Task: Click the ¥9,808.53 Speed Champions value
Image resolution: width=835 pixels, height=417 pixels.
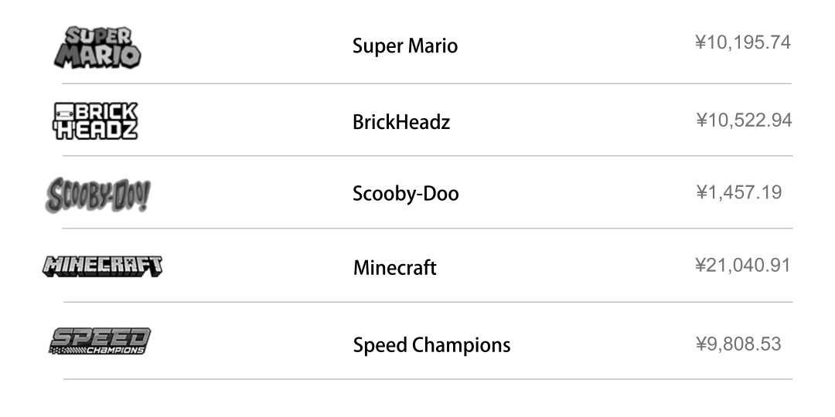Action: pos(738,344)
